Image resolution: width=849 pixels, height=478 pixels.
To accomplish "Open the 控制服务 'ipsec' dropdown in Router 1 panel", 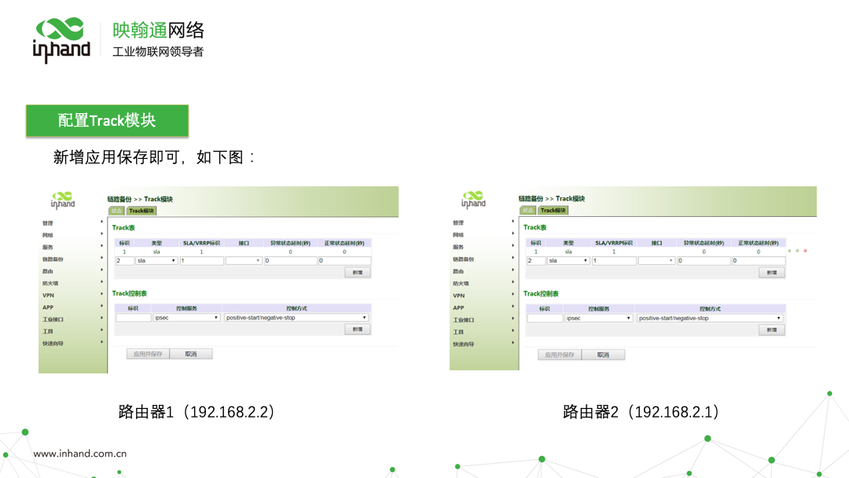I will click(x=186, y=318).
